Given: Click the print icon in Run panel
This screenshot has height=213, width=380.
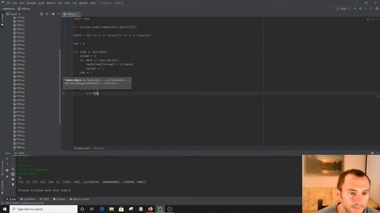Looking at the screenshot, I should tap(13, 179).
